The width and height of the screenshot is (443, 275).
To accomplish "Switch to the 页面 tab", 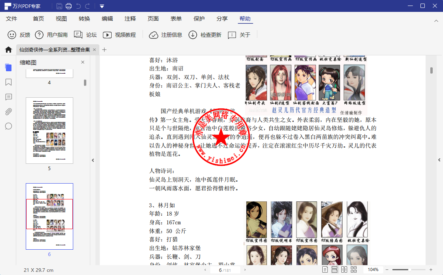I will [153, 19].
